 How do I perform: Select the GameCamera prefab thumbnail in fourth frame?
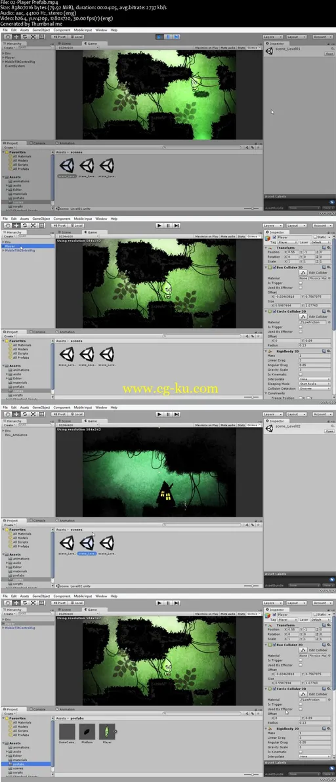[x=67, y=731]
